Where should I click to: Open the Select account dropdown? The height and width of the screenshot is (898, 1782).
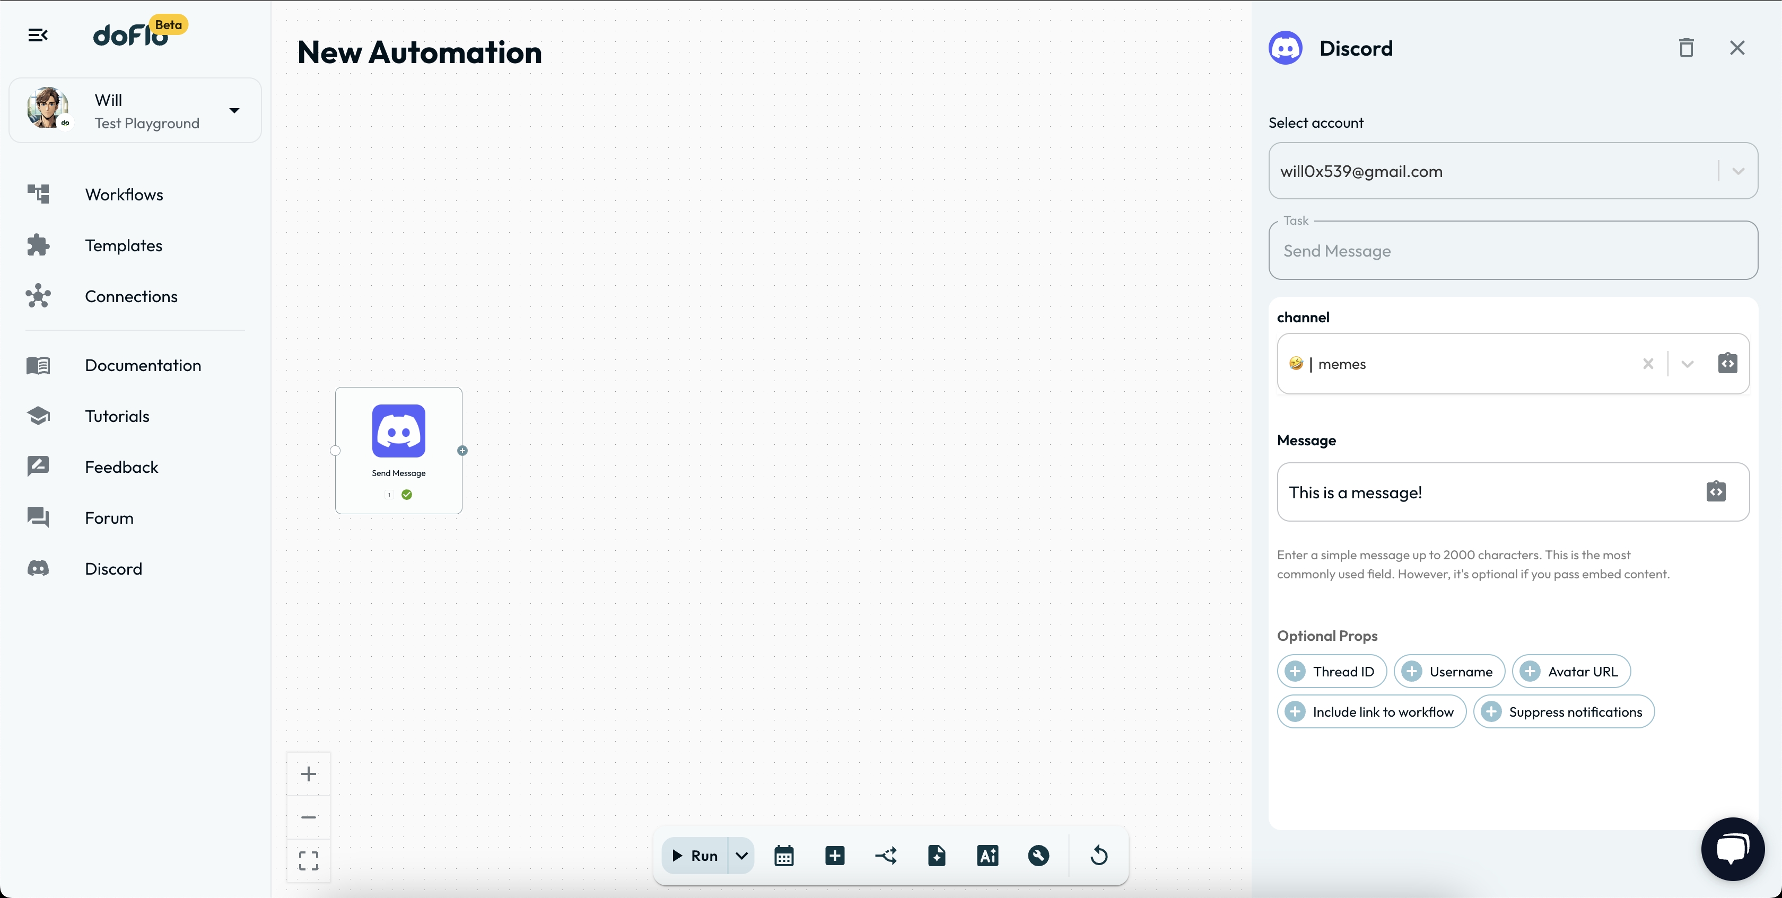coord(1738,171)
